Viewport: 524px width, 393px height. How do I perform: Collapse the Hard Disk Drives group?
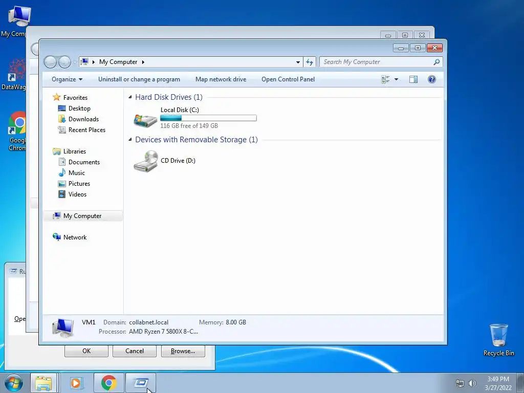(130, 97)
